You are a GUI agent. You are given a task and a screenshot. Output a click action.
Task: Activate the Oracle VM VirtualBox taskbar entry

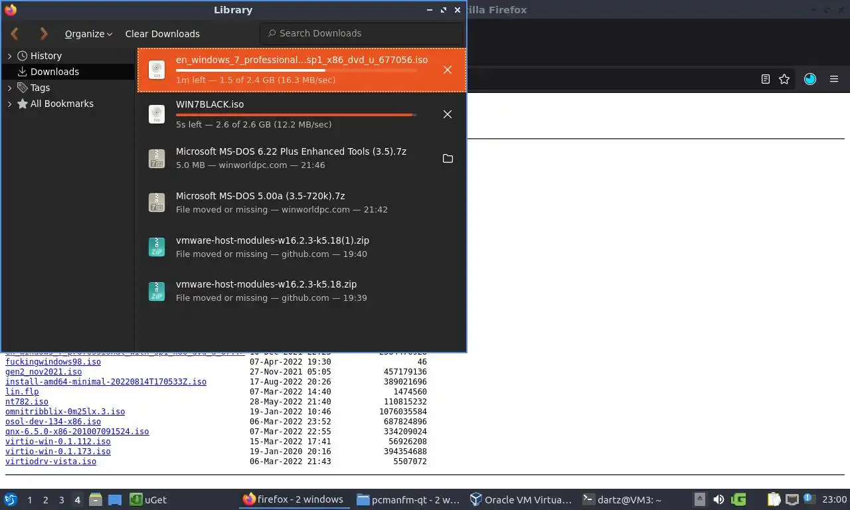pos(521,499)
